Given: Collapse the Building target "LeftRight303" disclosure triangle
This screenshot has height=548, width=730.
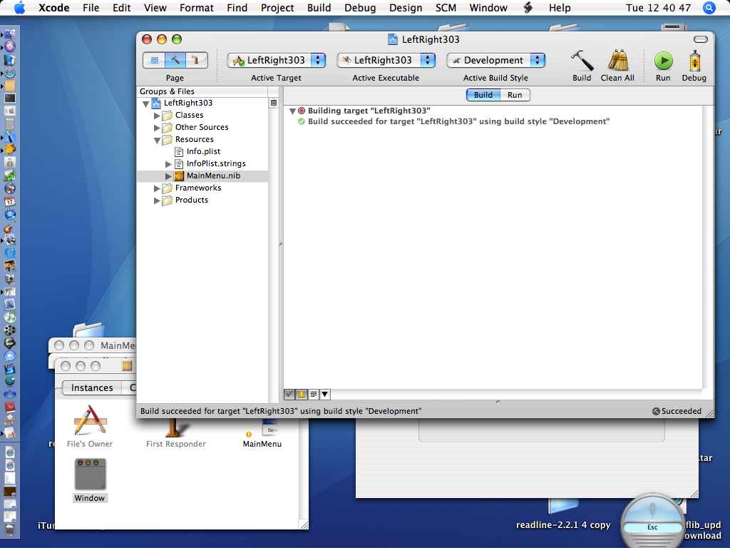Looking at the screenshot, I should point(292,111).
